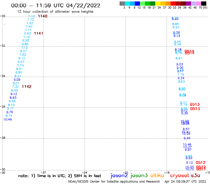The image size is (210, 184).
Task: Click the date range title 04/22/2022
Action: coord(83,6)
